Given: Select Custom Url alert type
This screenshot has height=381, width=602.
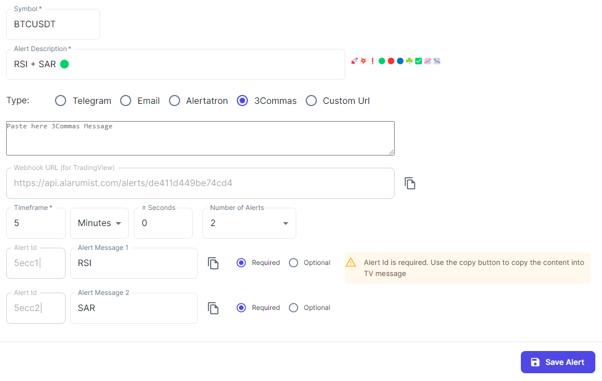Looking at the screenshot, I should point(311,101).
